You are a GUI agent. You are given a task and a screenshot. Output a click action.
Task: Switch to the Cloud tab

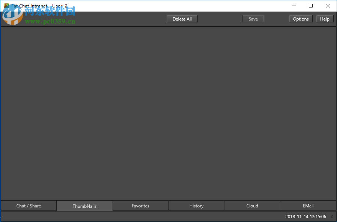pyautogui.click(x=252, y=206)
